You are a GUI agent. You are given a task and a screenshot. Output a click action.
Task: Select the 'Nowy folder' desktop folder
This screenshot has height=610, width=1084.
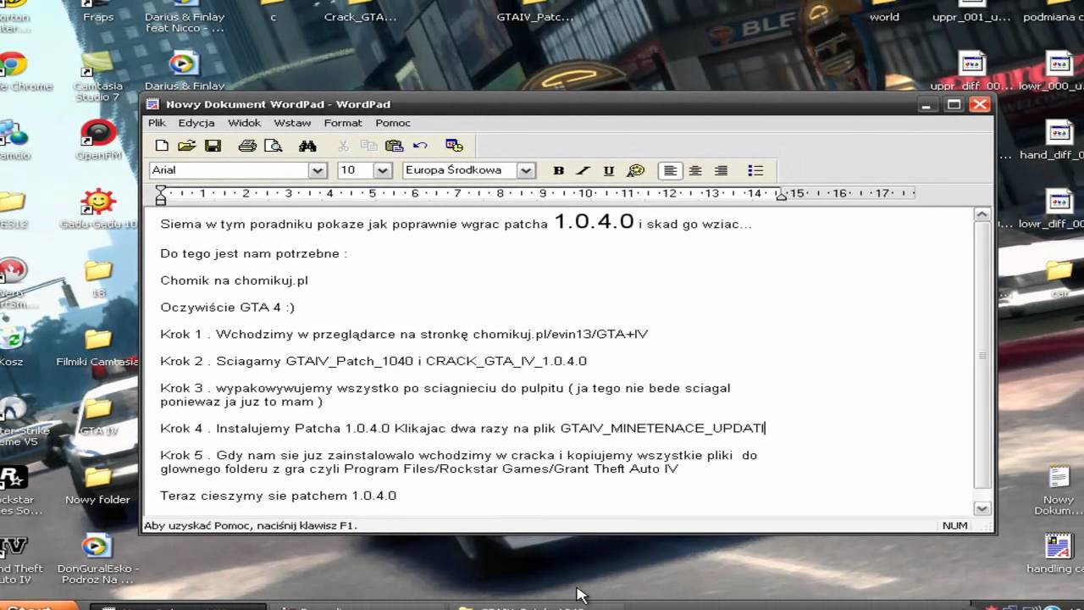(98, 485)
